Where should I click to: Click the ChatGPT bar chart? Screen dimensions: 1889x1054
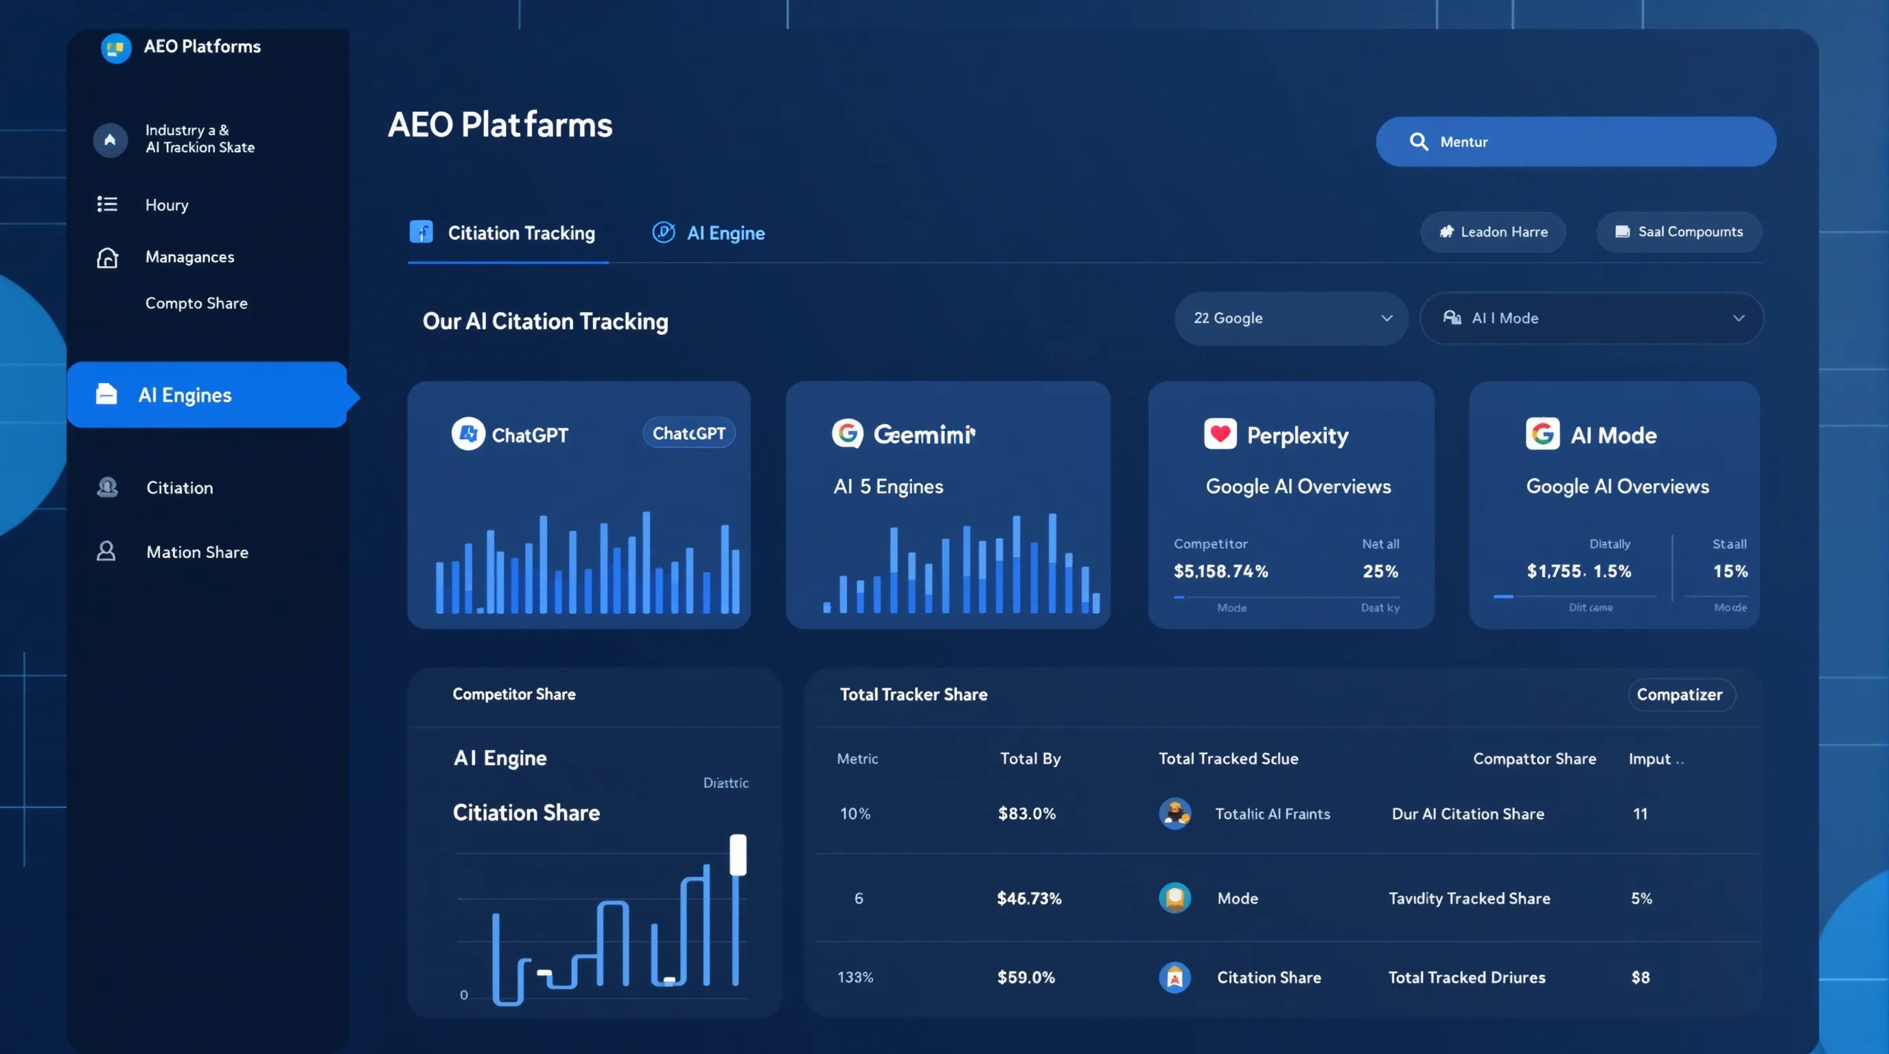tap(587, 562)
